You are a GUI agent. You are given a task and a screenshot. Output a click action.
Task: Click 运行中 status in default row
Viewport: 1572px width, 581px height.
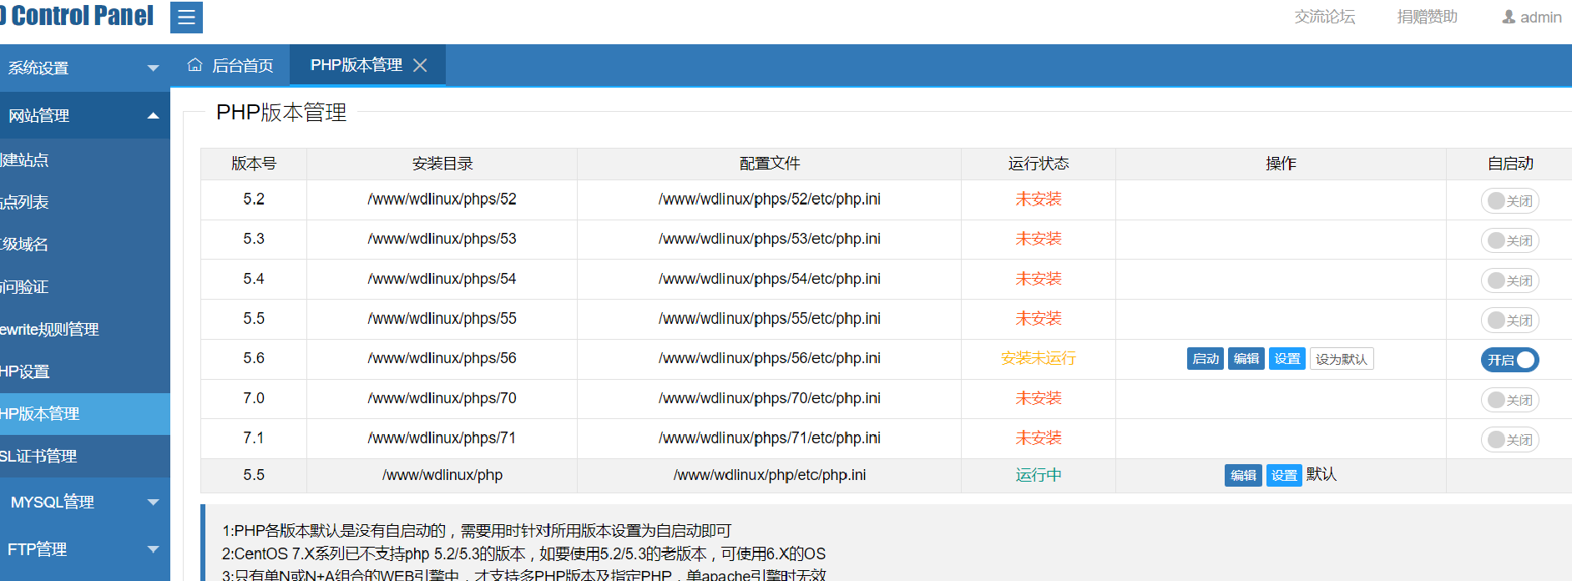click(x=1039, y=475)
